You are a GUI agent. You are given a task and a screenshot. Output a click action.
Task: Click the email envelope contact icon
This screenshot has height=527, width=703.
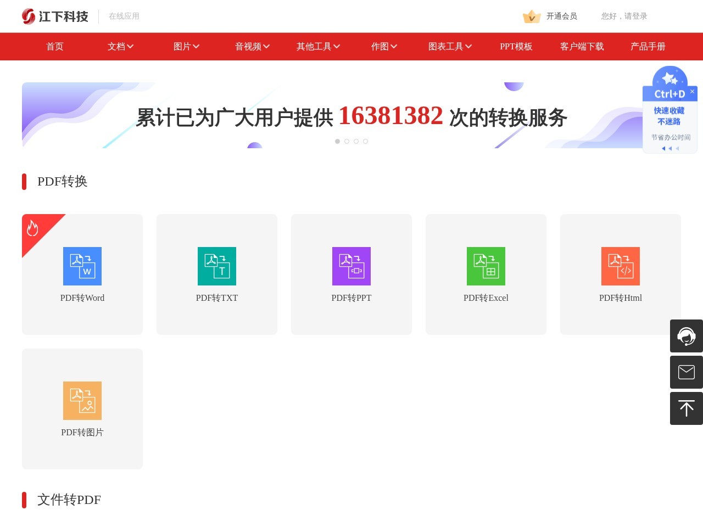[x=687, y=372]
